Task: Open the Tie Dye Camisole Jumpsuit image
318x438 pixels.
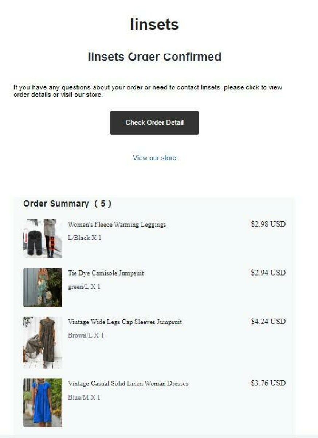Action: coord(43,288)
